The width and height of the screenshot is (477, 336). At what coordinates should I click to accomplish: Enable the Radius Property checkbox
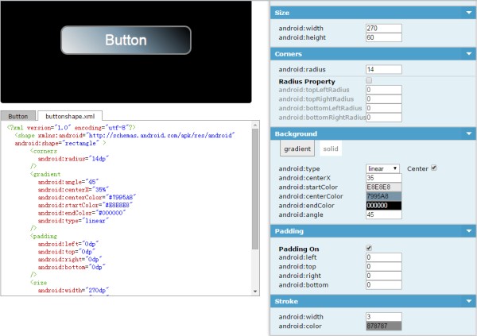click(x=369, y=80)
